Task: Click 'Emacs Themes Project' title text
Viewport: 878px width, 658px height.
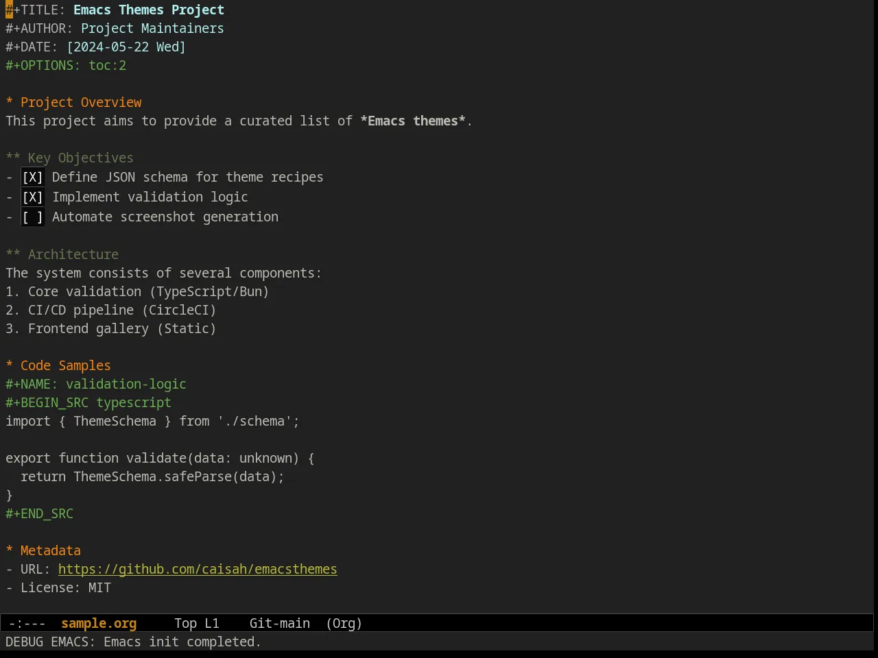Action: pos(149,10)
